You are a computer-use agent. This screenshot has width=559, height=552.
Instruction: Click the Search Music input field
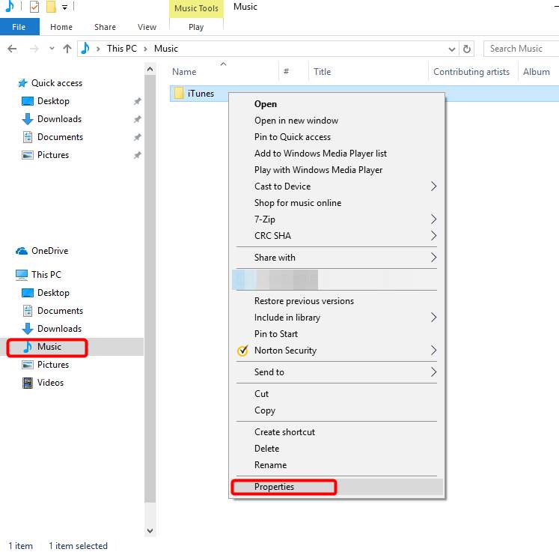521,49
